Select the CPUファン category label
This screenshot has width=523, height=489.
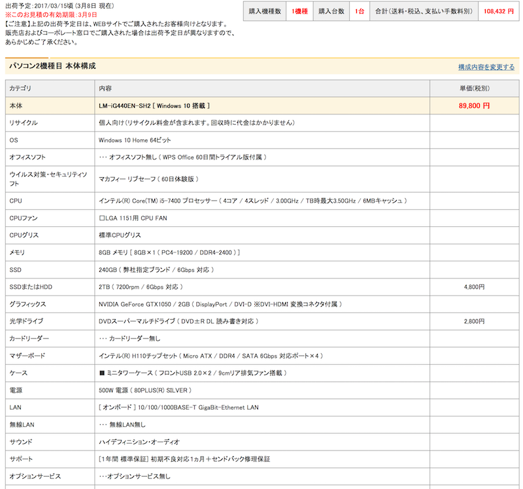pyautogui.click(x=24, y=218)
